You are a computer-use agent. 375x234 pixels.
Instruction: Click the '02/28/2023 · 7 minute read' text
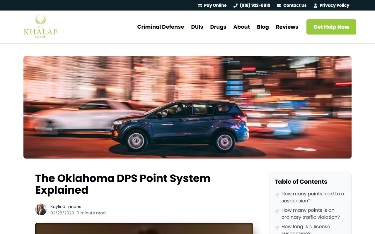coord(78,213)
